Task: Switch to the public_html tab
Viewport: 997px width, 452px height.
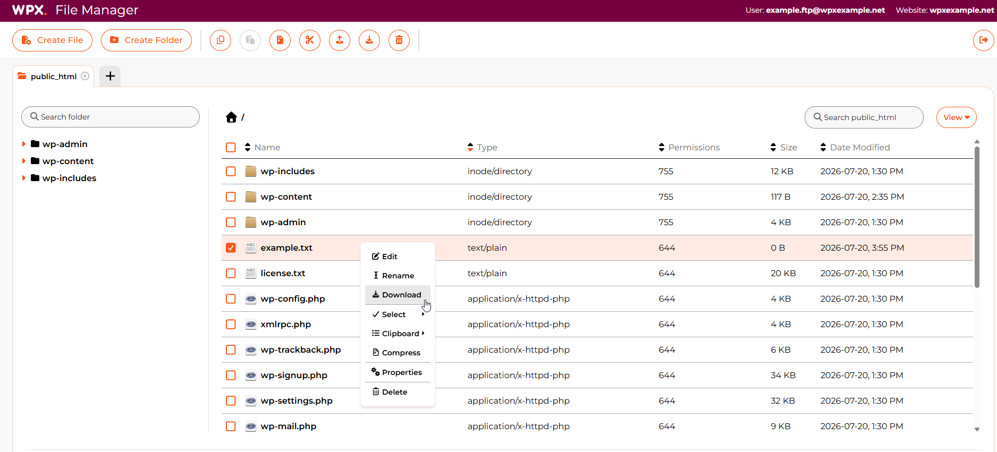Action: (x=53, y=76)
